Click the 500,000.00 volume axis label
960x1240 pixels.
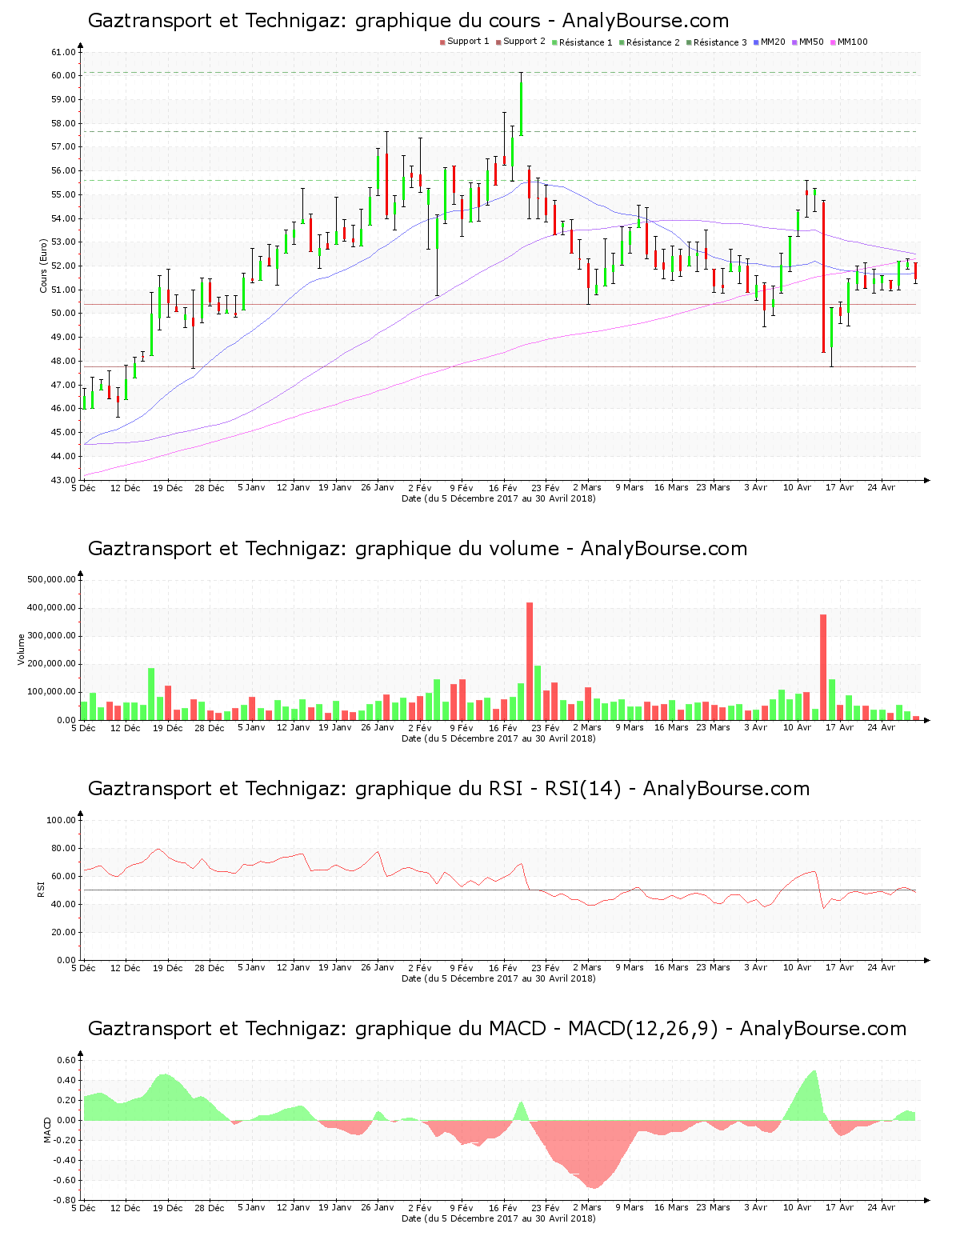(x=52, y=579)
